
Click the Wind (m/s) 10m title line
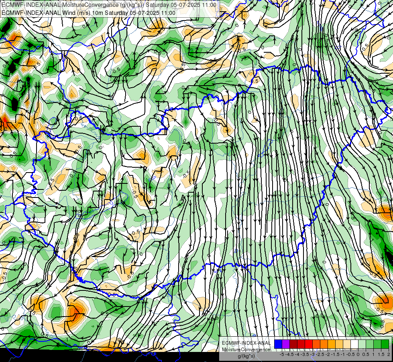88,13
